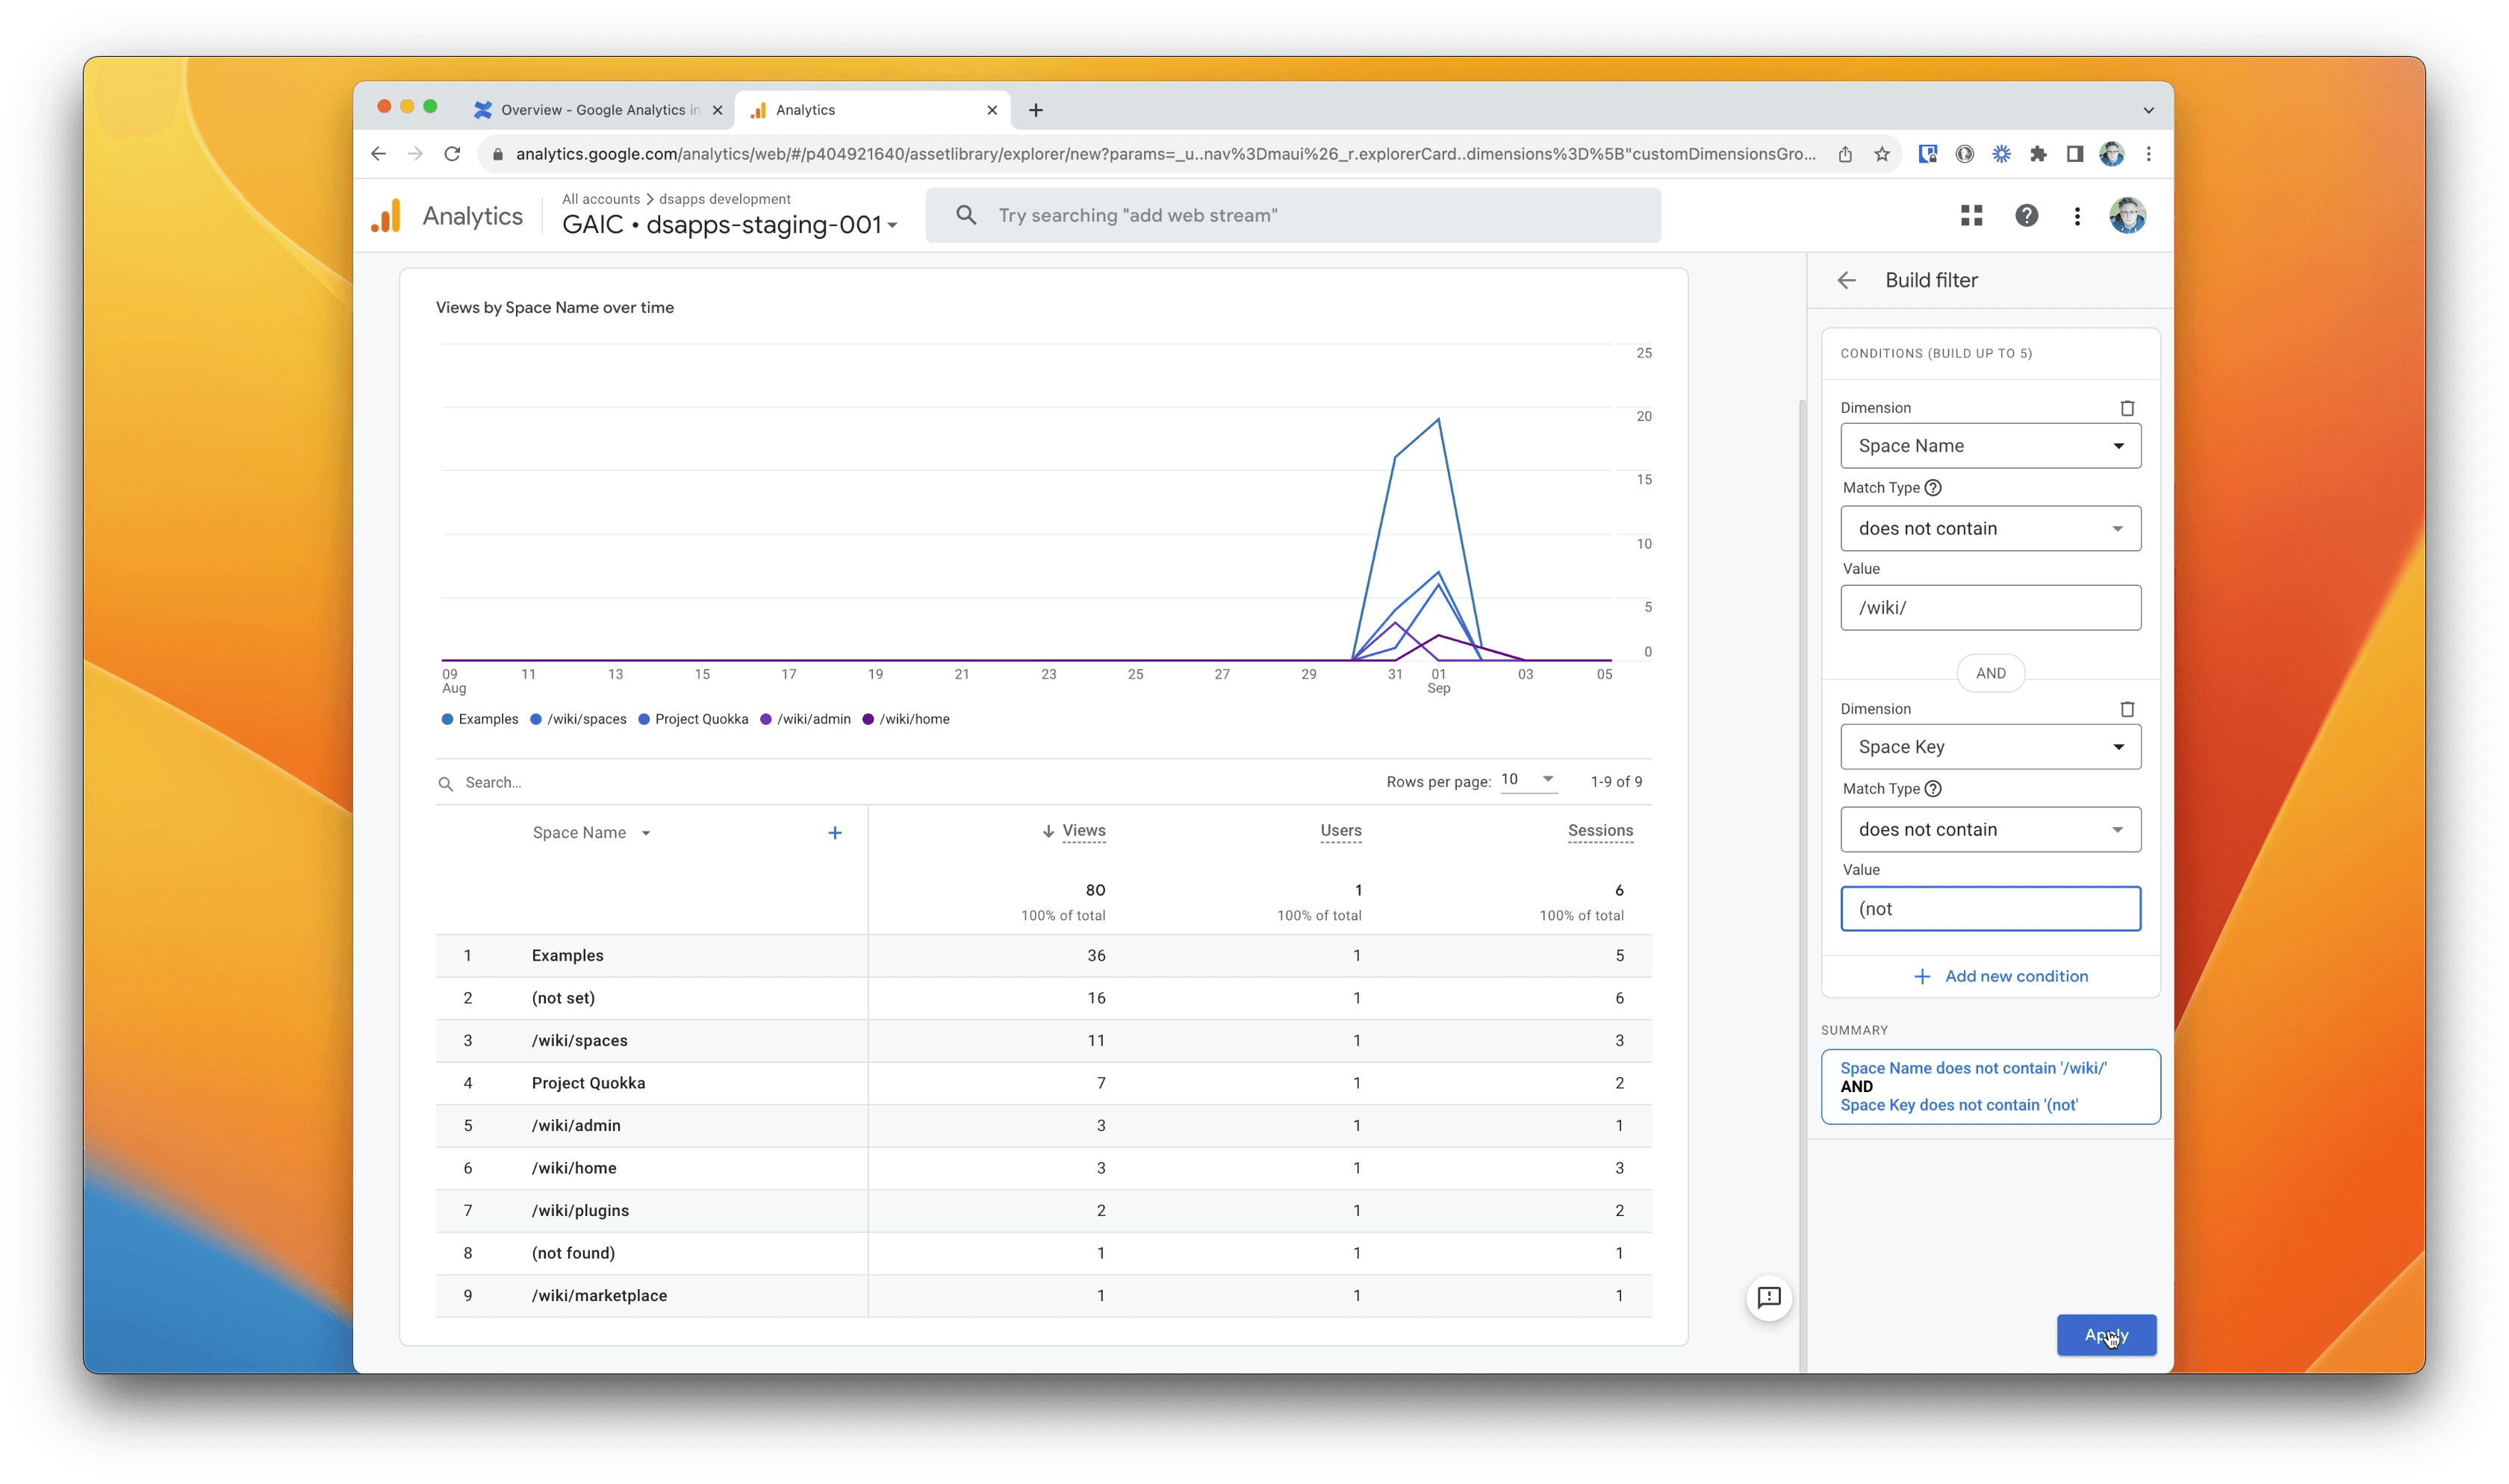The width and height of the screenshot is (2509, 1484).
Task: Open the property selector GAIC dsapps-staging-001
Action: [x=729, y=225]
